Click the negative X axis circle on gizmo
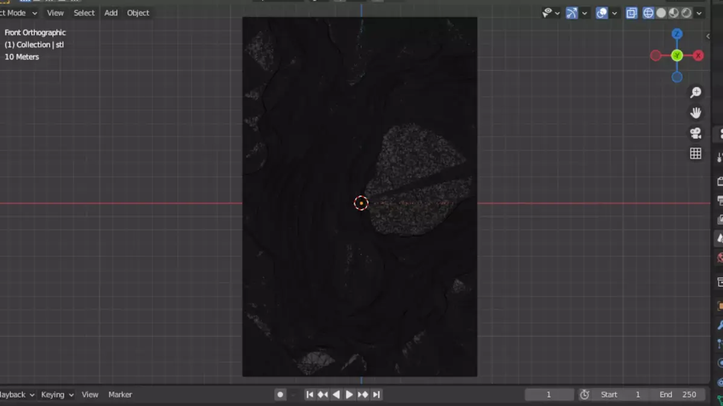 click(656, 55)
